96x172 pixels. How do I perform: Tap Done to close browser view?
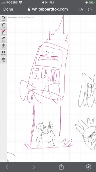point(8,9)
